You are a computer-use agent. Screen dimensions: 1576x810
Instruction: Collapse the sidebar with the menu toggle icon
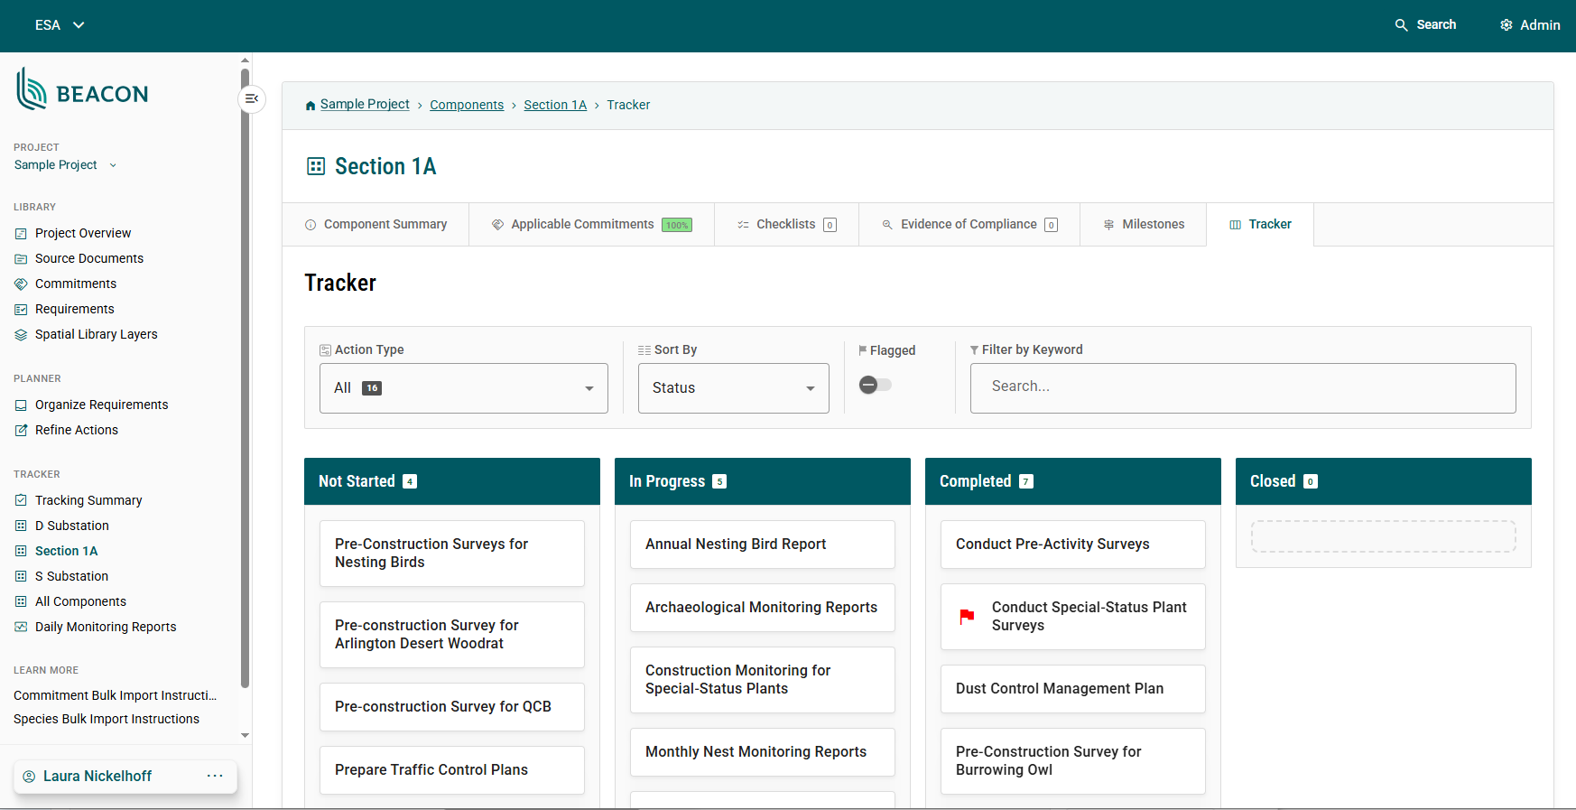[x=252, y=98]
